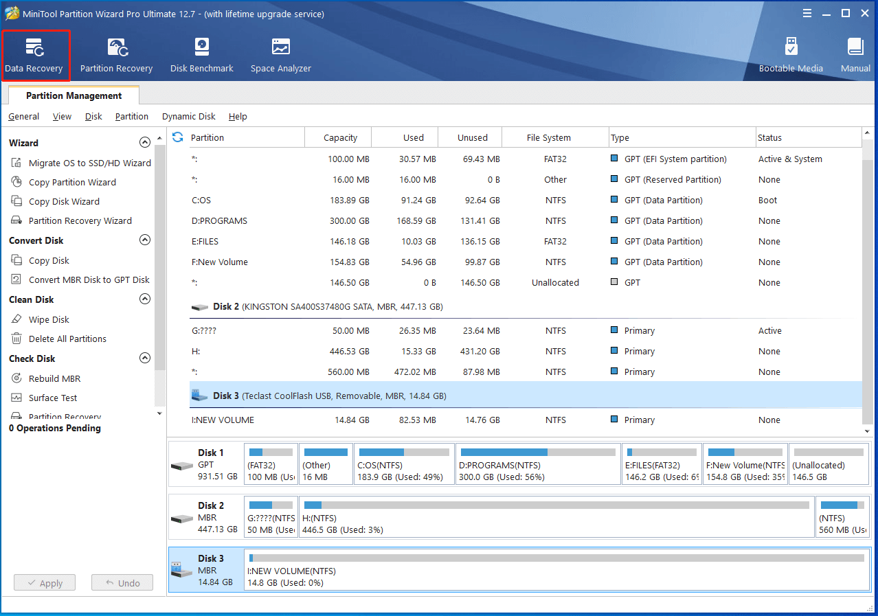This screenshot has width=878, height=616.
Task: Select I:NEW VOLUME(NTFS) block in Disk 3 map
Action: (556, 570)
